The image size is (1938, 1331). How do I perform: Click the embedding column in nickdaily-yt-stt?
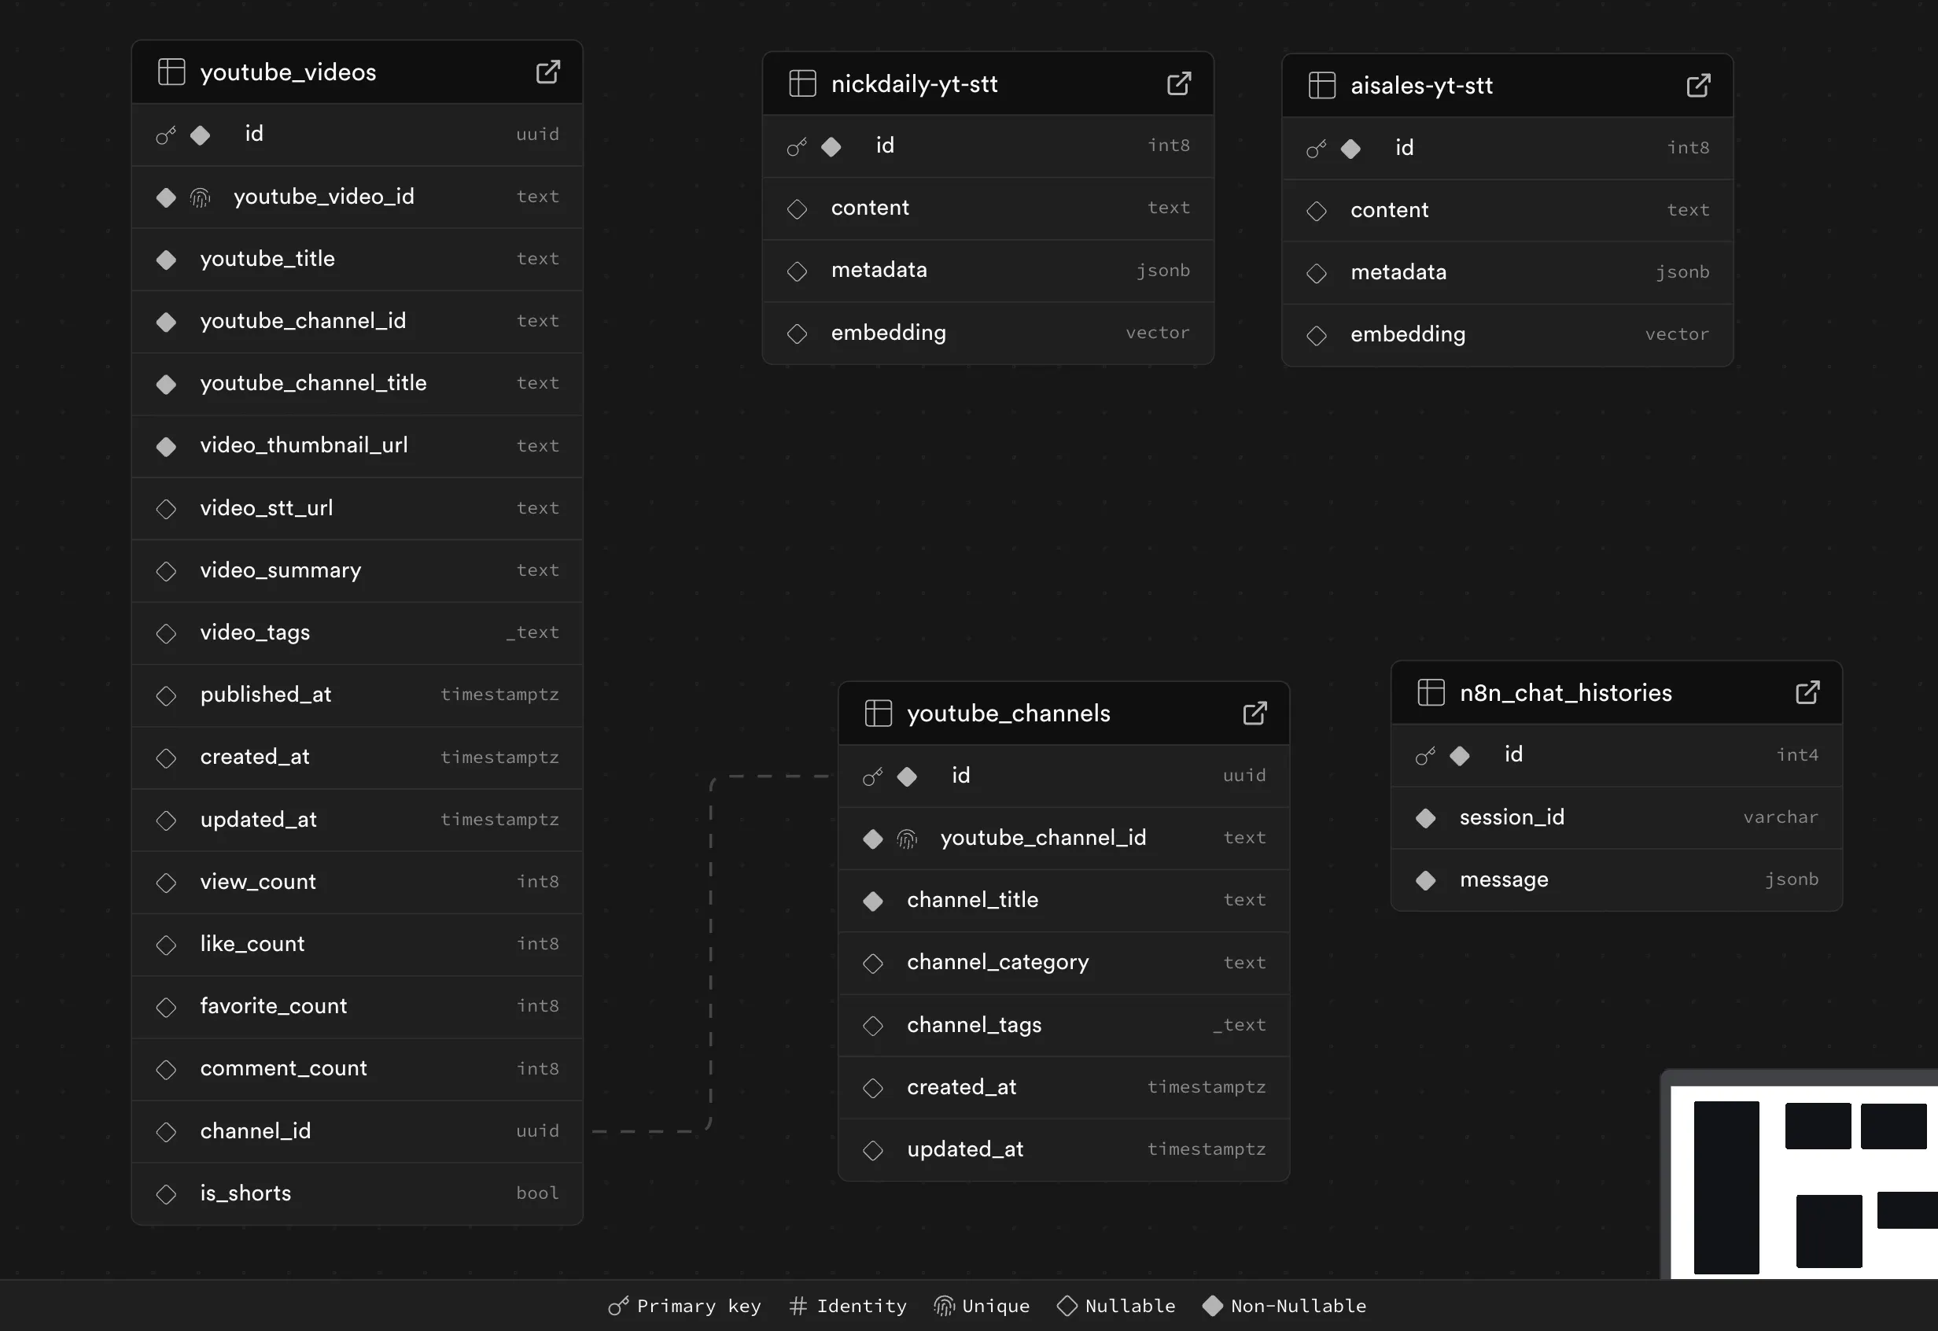(888, 333)
